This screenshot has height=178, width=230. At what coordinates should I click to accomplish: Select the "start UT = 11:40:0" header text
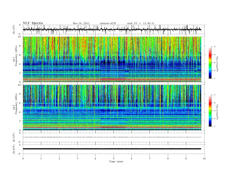click(140, 23)
